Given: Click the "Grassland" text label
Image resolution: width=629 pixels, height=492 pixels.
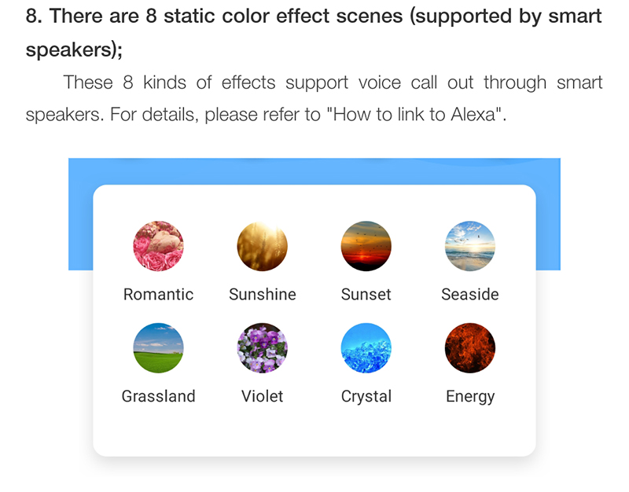Looking at the screenshot, I should [x=159, y=396].
